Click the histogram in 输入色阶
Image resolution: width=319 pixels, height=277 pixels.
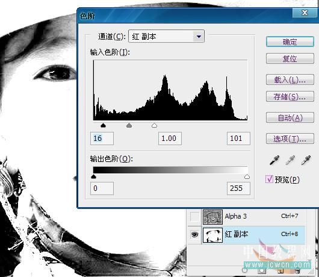(170, 90)
